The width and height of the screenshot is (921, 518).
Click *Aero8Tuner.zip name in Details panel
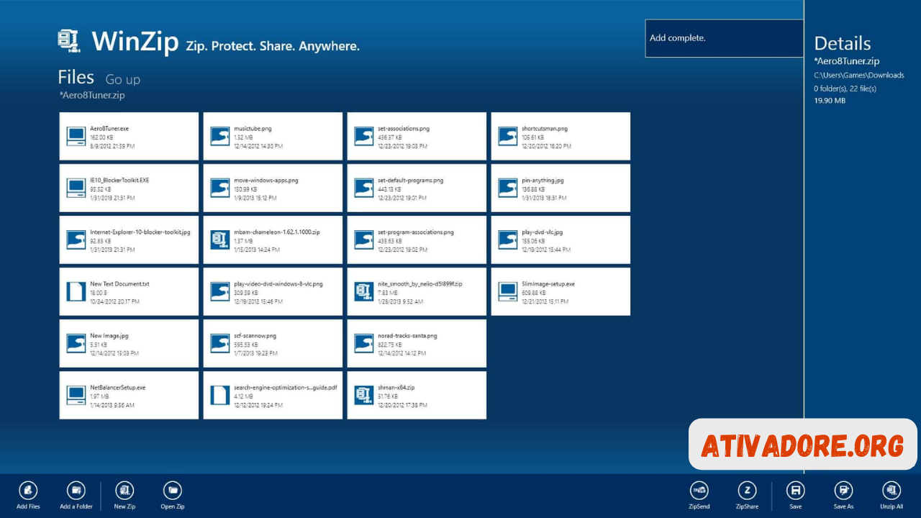(x=847, y=61)
